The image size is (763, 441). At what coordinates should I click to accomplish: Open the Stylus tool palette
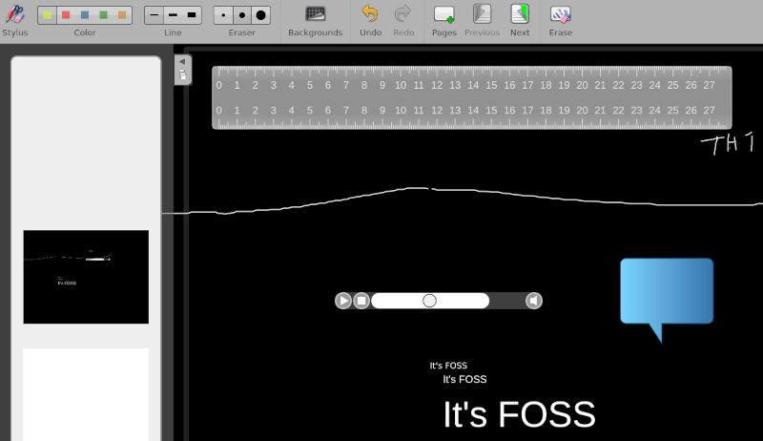tap(14, 15)
